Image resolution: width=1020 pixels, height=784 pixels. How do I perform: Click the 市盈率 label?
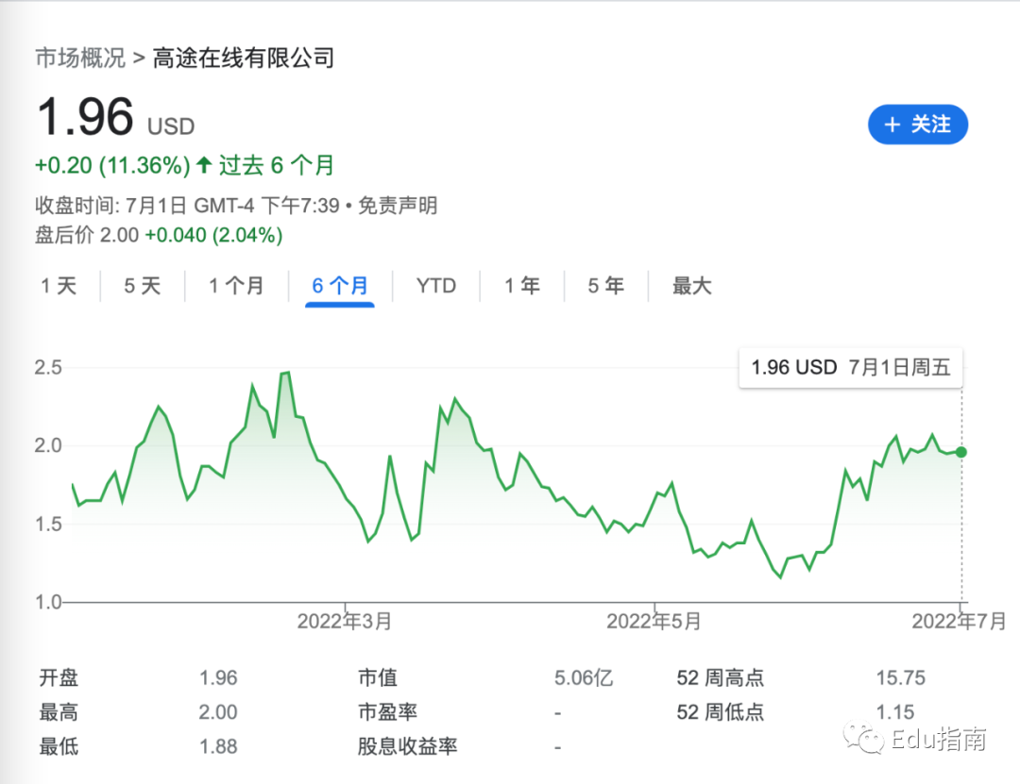click(388, 712)
